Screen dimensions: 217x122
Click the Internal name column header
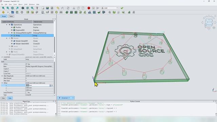(x=43, y=22)
